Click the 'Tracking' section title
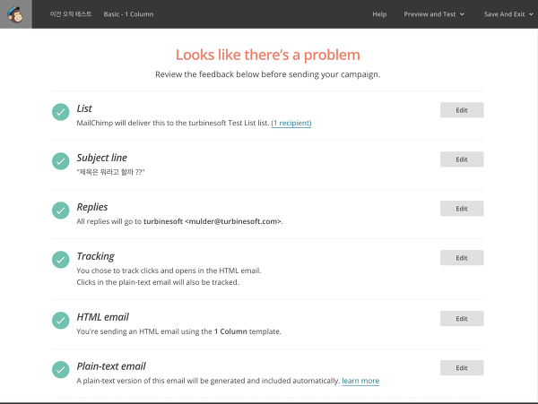 coord(96,256)
